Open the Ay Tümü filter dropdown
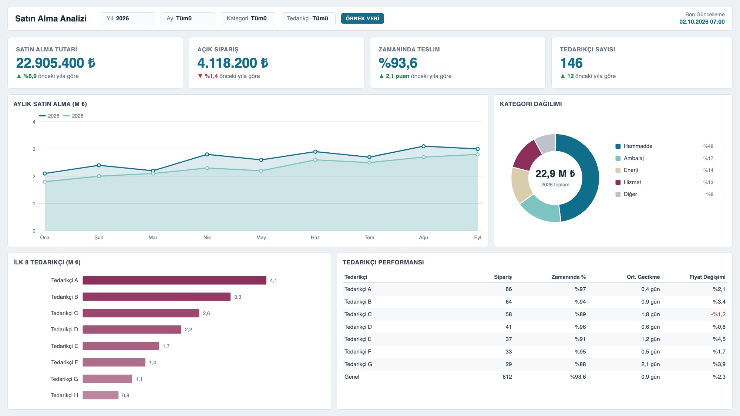Screen dimensions: 740x416 coord(188,18)
